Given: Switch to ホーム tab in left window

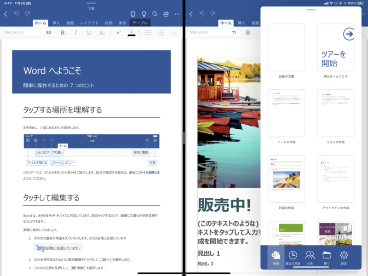Looking at the screenshot, I should click(x=40, y=23).
